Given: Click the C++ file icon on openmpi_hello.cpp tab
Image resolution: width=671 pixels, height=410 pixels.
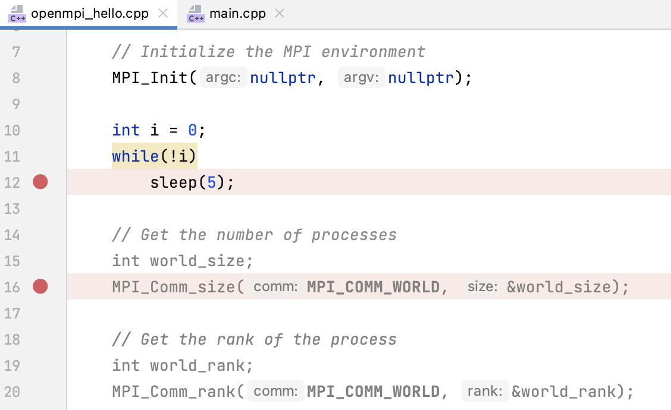Looking at the screenshot, I should (x=17, y=13).
